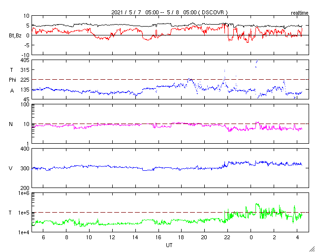Click the '-5' tick on the Bt,Bz panel
This screenshot has width=315, height=252.
27,45
